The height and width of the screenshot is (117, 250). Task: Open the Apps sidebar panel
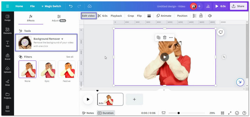pyautogui.click(x=7, y=109)
